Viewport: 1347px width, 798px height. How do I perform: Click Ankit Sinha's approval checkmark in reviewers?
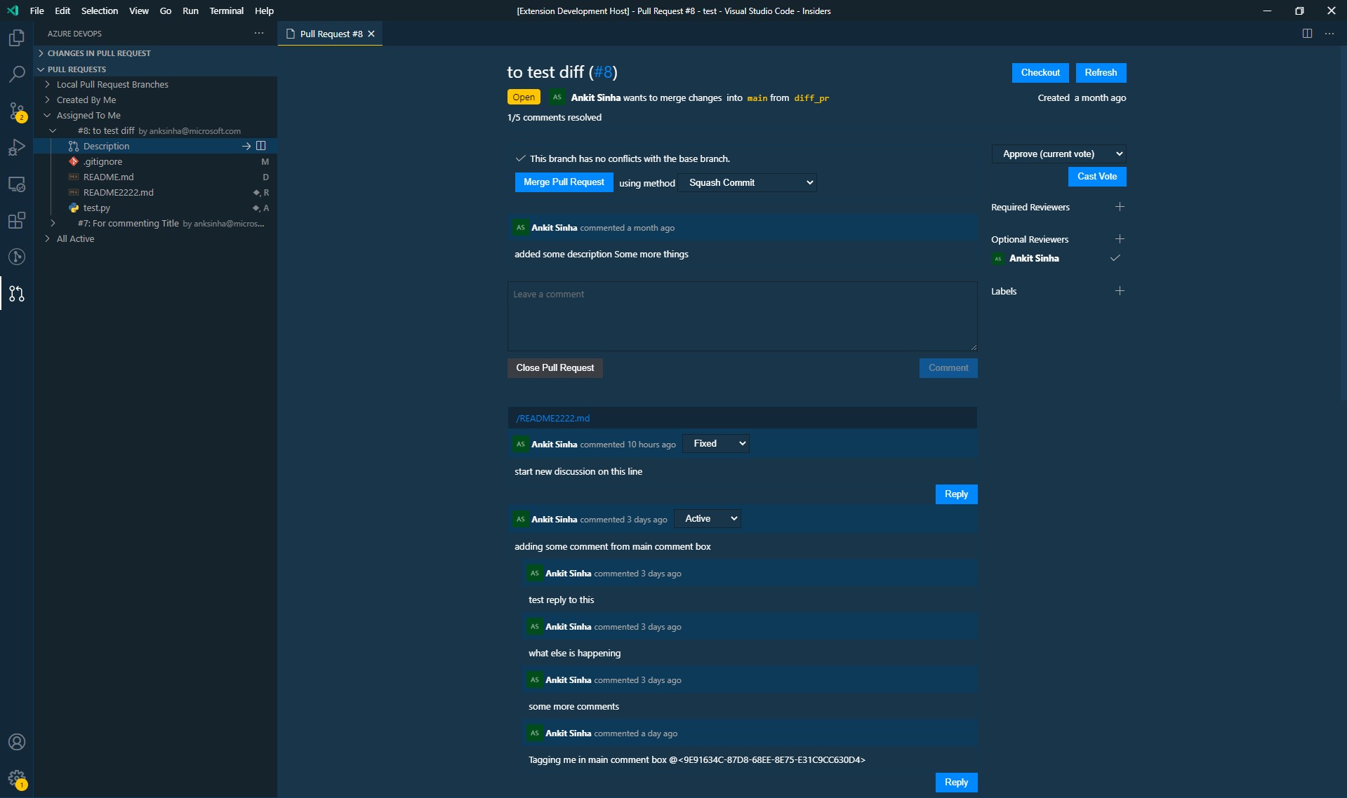(x=1115, y=258)
